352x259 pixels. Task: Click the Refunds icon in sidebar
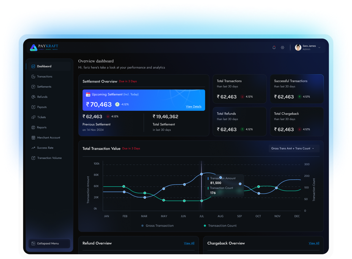tap(34, 97)
